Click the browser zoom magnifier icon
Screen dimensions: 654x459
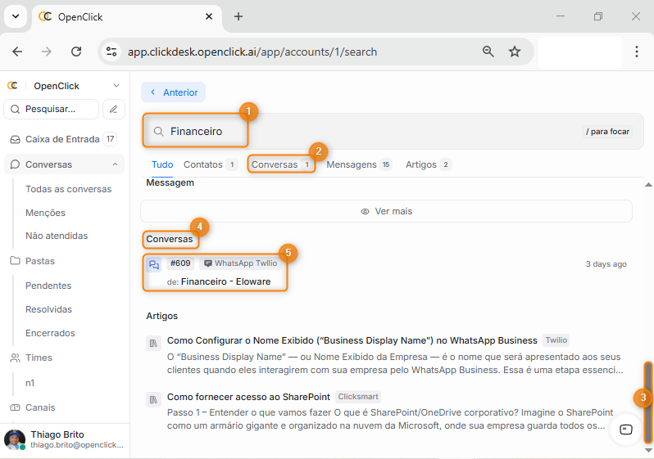(488, 52)
